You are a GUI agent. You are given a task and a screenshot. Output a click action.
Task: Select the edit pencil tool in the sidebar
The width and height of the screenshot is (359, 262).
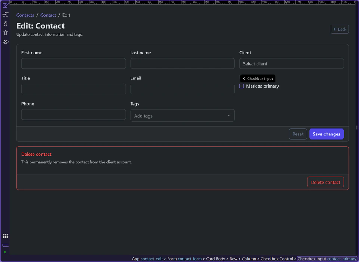pyautogui.click(x=5, y=5)
